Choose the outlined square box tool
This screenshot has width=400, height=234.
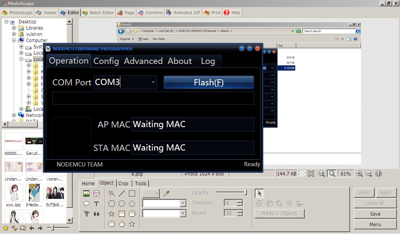click(x=132, y=193)
